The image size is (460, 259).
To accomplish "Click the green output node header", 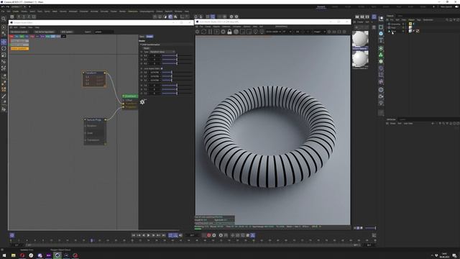I will (130, 96).
